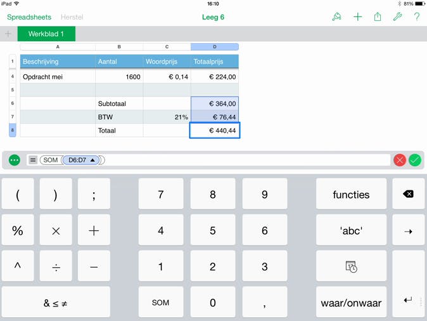427x321 pixels.
Task: Add a new sheet with plus tab
Action: pyautogui.click(x=8, y=34)
